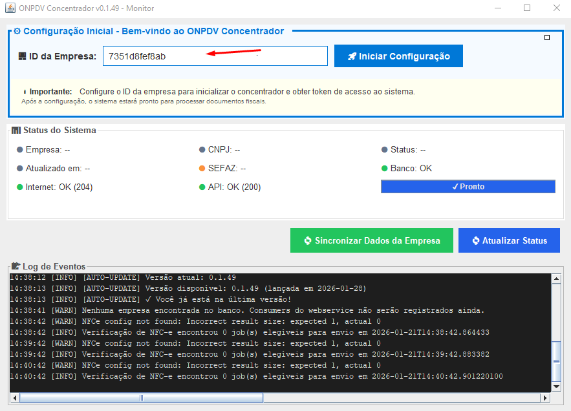The width and height of the screenshot is (571, 411).
Task: Click Sincronizar Dados da Empresa button
Action: 371,240
